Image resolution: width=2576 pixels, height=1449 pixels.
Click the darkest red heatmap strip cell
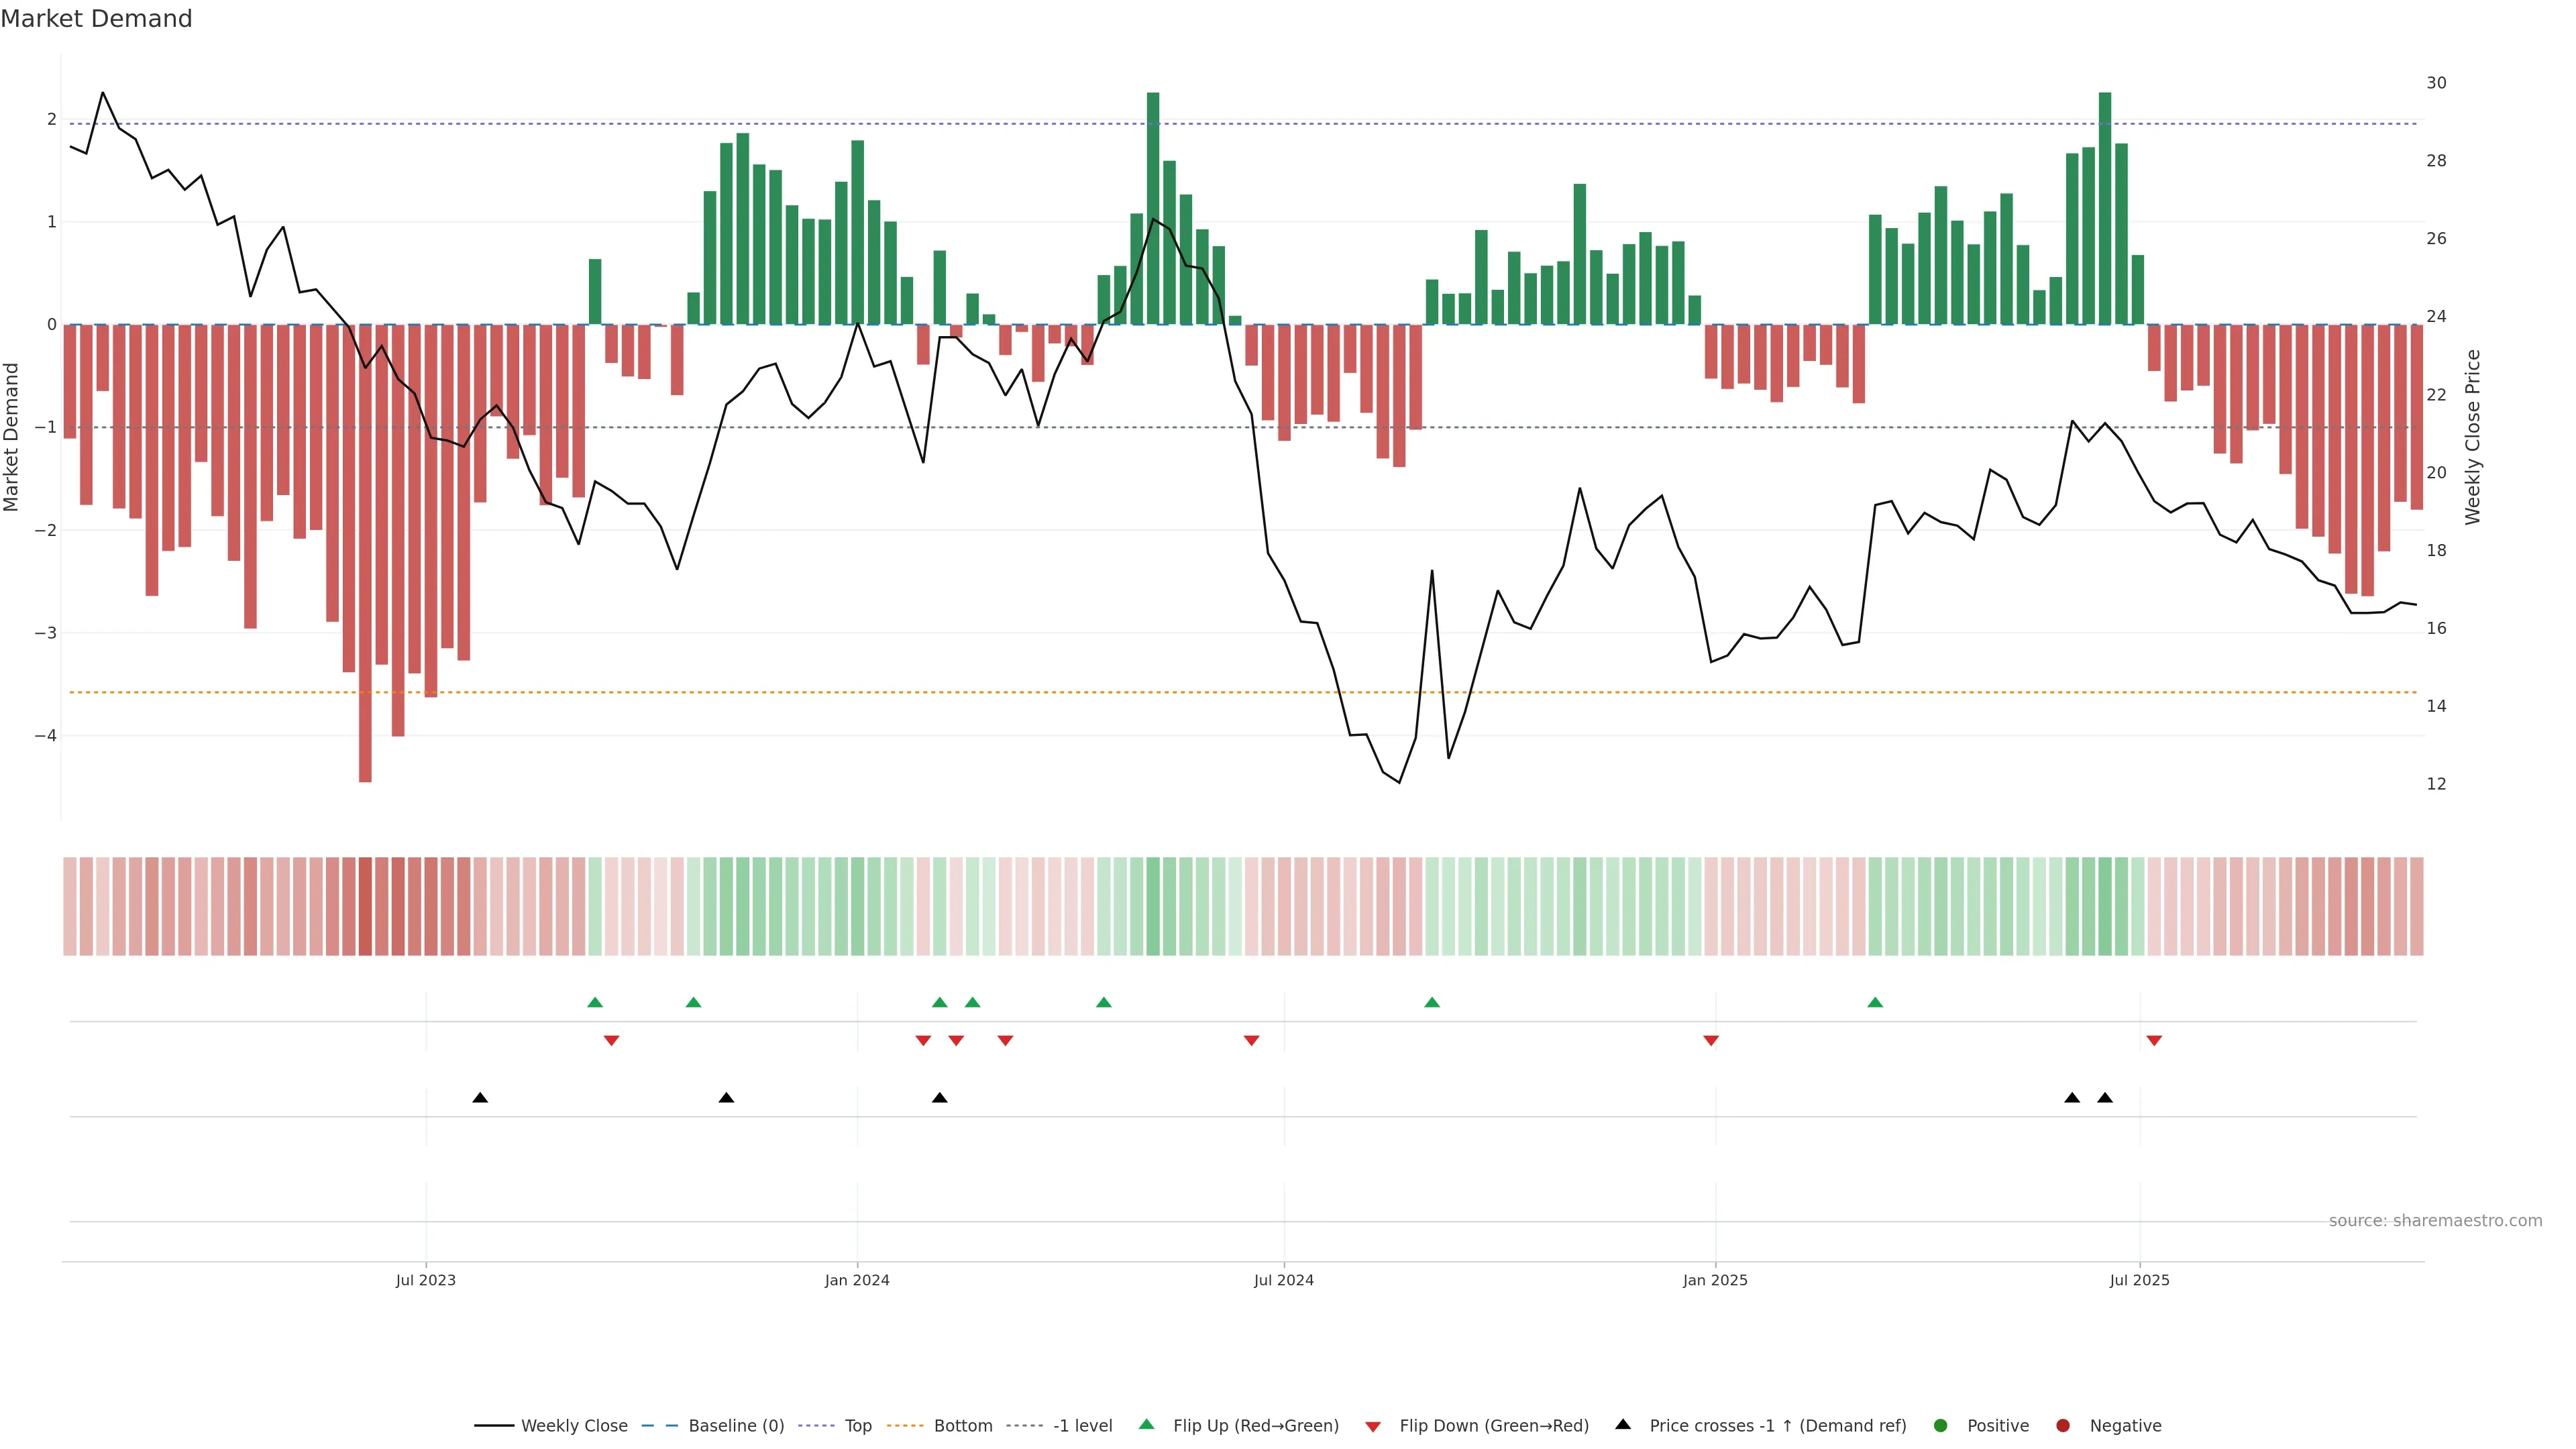tap(365, 906)
